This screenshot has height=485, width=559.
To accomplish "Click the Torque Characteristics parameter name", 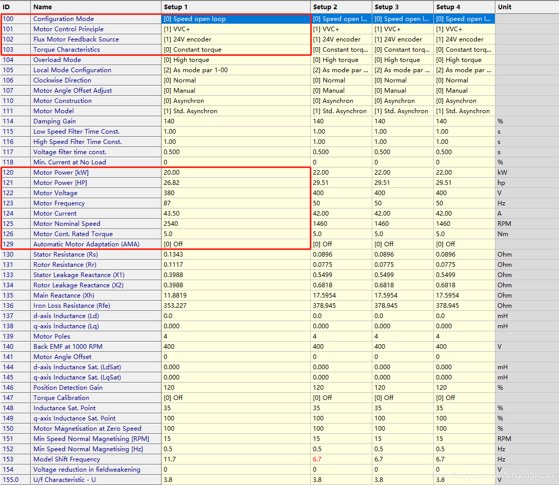I will (67, 50).
